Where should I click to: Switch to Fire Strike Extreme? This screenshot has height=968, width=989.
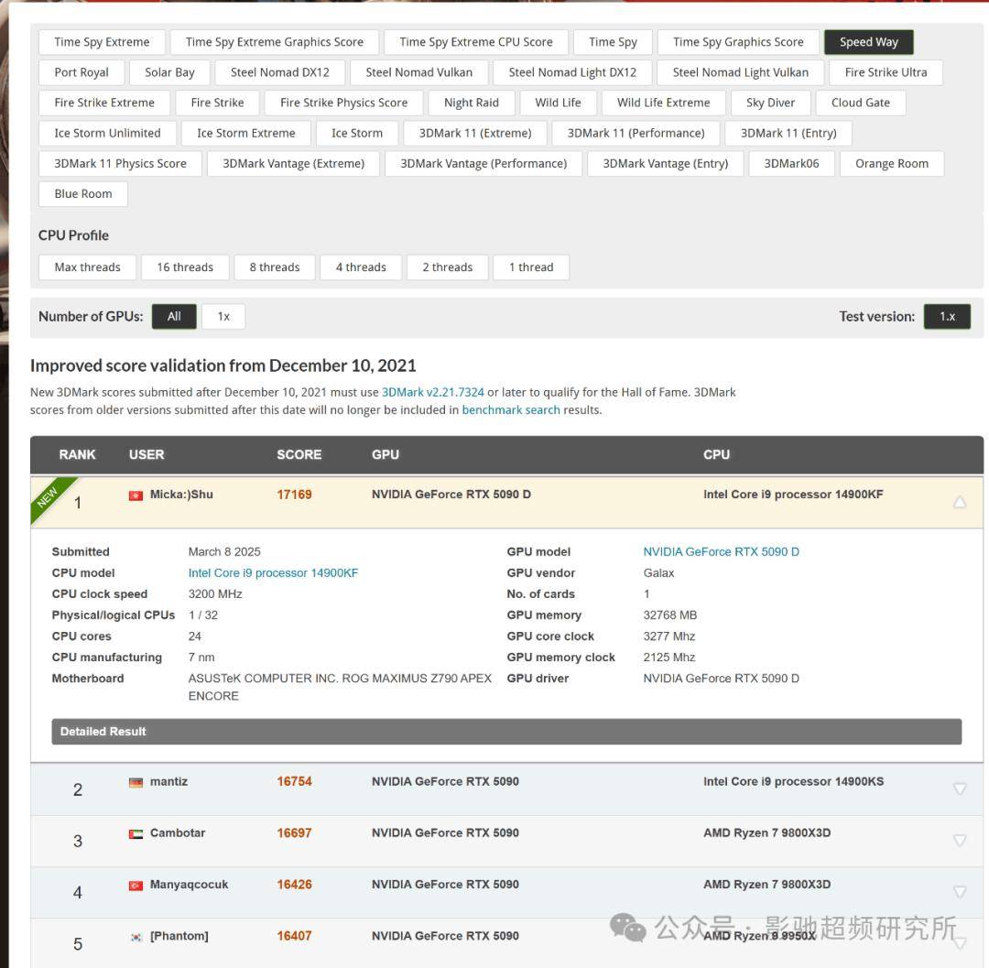pyautogui.click(x=104, y=103)
